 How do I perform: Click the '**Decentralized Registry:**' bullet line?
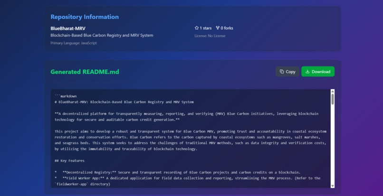[x=178, y=172]
